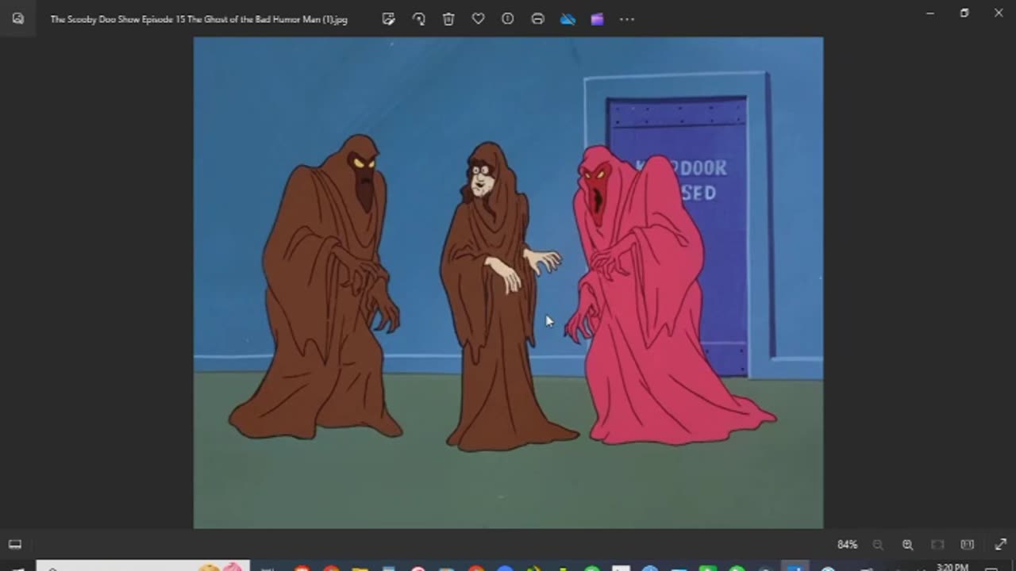Mark photo as favorite with heart icon
The width and height of the screenshot is (1016, 571).
coord(478,19)
